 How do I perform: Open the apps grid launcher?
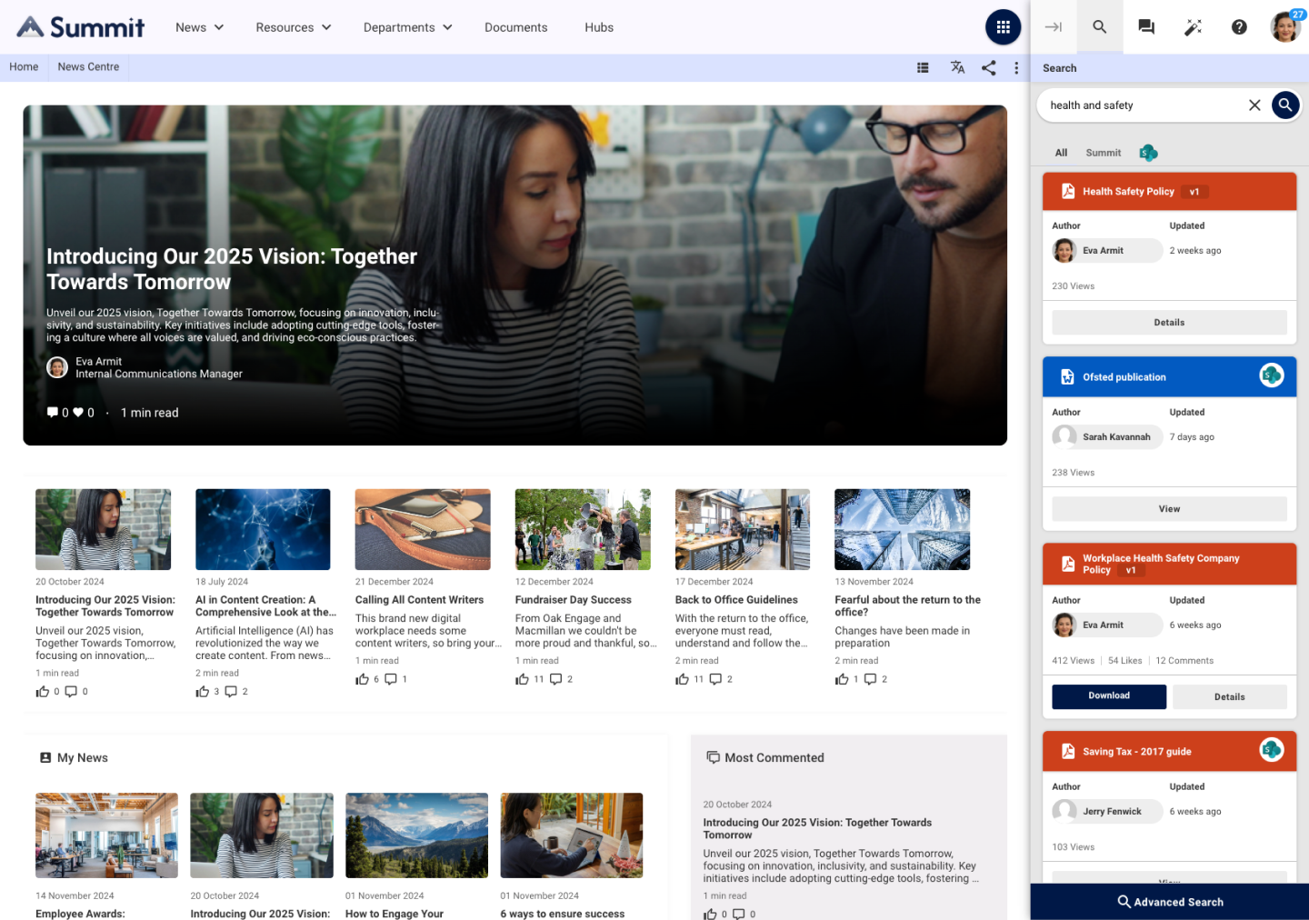coord(1003,26)
